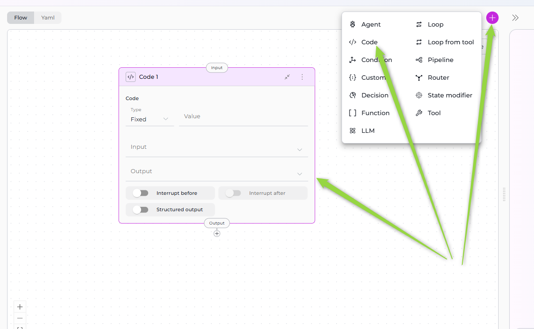
Task: Choose Router in the node menu
Action: tap(438, 77)
